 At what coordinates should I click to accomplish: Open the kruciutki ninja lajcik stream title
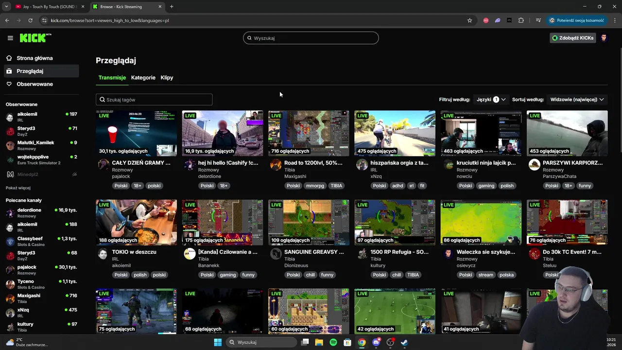click(x=486, y=163)
